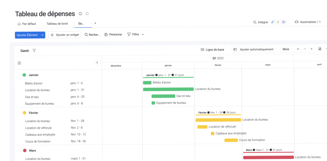Click Billets d'avion in the item list
The image size is (327, 161).
[34, 83]
